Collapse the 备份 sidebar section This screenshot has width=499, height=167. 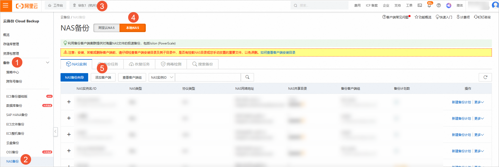click(48, 63)
